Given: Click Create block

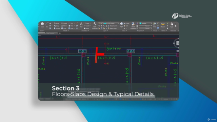Looking at the screenshot, I should [126, 23].
